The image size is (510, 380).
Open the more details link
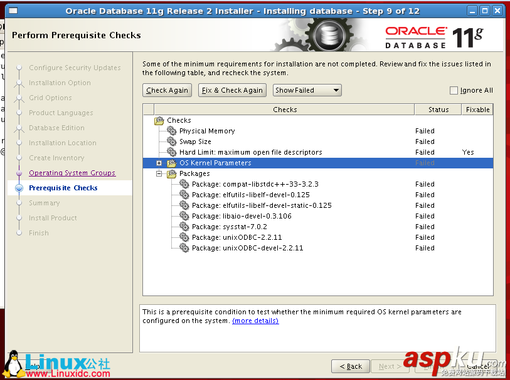pos(255,321)
